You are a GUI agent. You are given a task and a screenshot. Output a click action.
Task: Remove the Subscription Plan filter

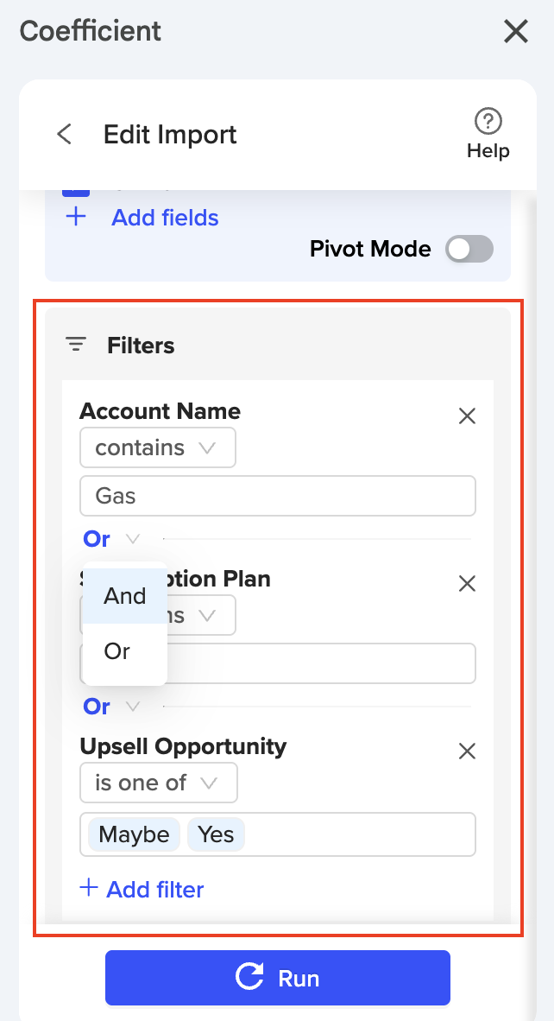[x=467, y=583]
